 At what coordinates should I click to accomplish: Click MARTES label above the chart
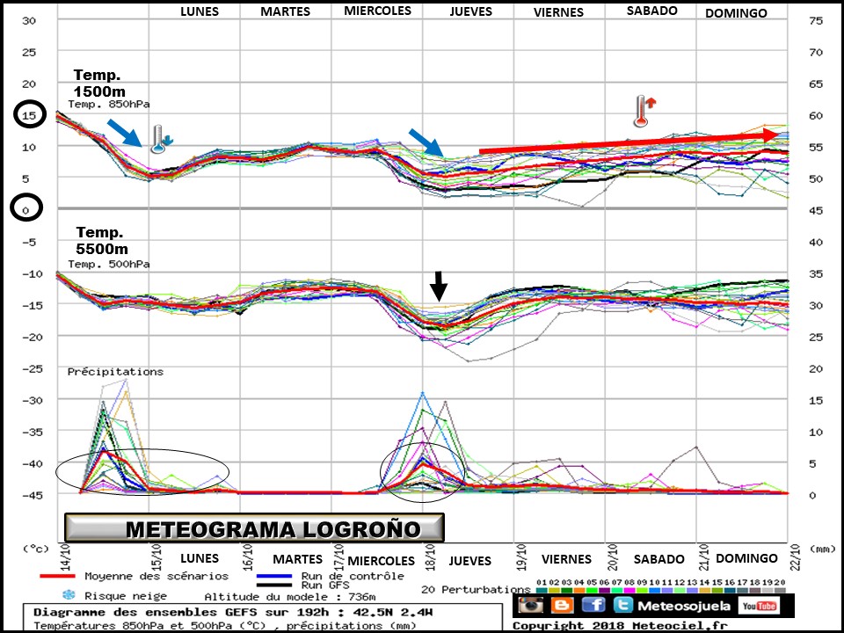(285, 11)
